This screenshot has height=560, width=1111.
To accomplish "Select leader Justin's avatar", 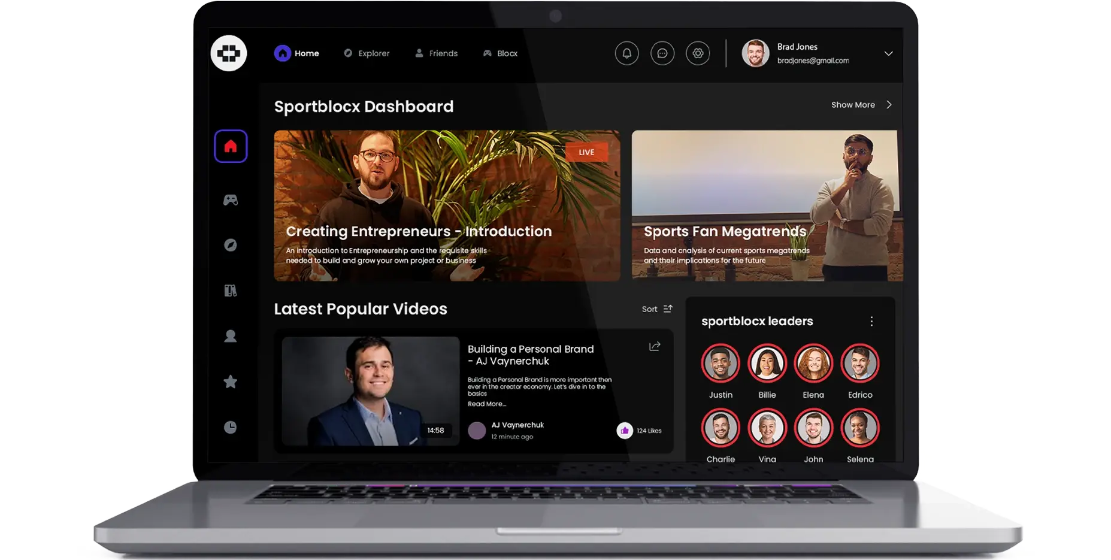I will pos(721,363).
